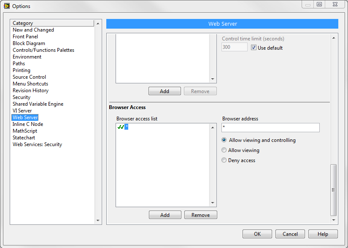Select the Deny access radio button
The height and width of the screenshot is (248, 348).
(224, 160)
